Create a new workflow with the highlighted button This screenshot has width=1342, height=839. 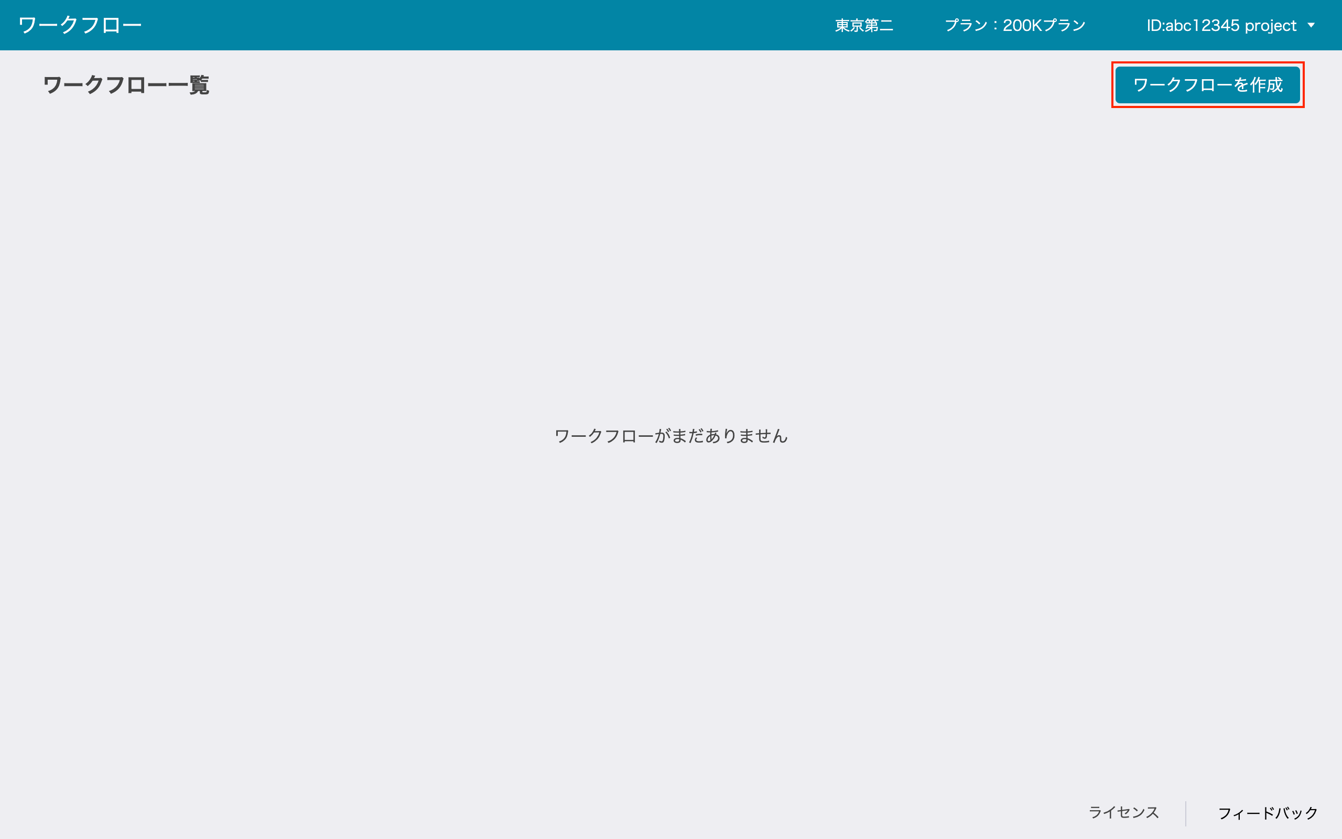pyautogui.click(x=1208, y=85)
